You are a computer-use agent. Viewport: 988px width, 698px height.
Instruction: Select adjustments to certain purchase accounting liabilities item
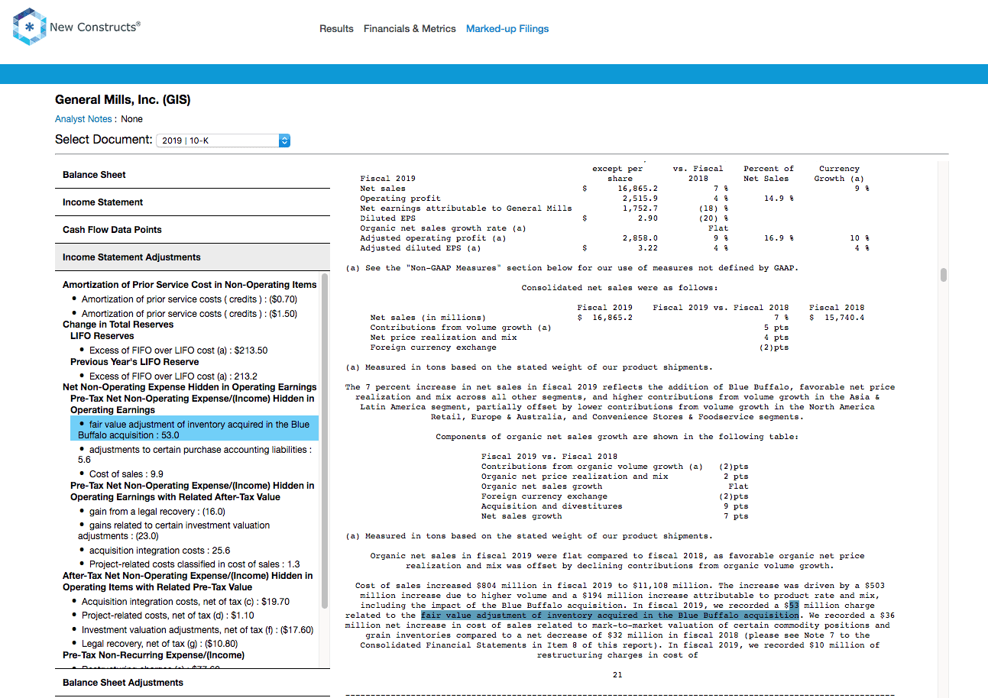(195, 455)
